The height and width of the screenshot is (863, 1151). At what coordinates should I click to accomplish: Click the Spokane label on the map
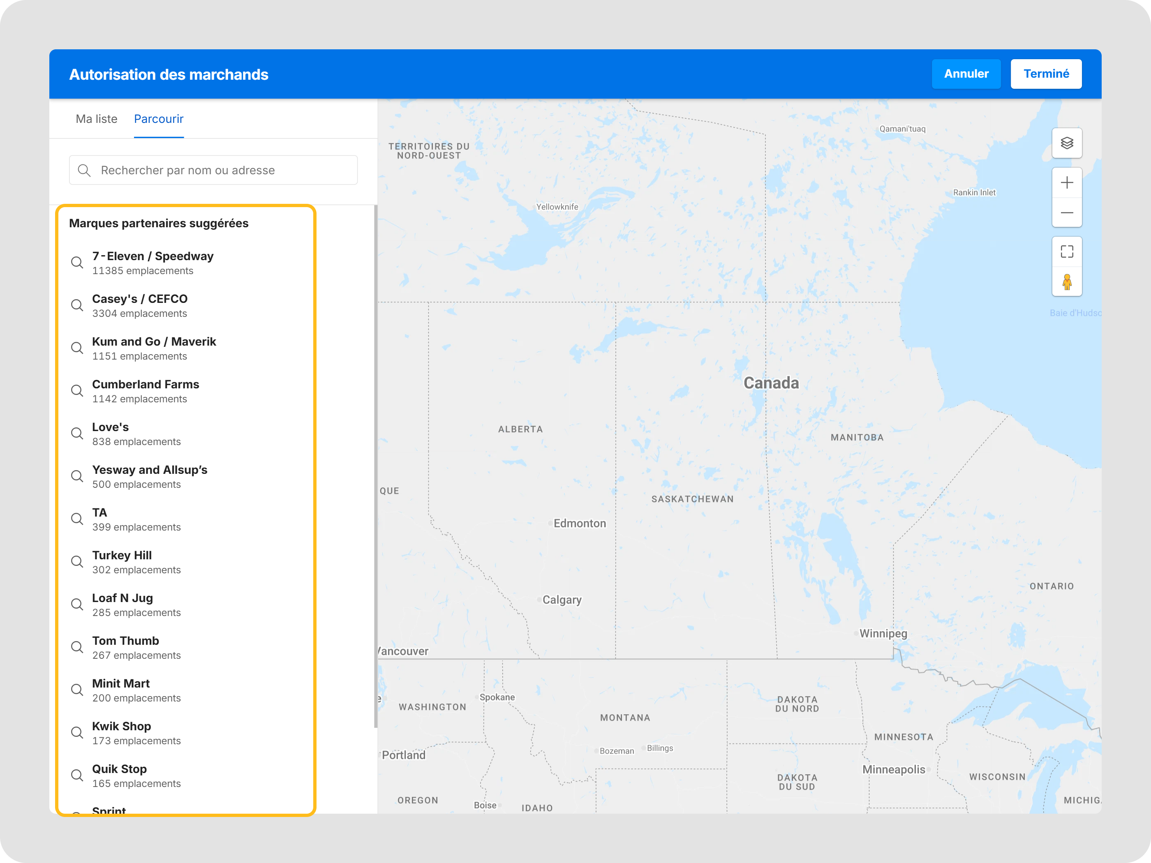(497, 697)
